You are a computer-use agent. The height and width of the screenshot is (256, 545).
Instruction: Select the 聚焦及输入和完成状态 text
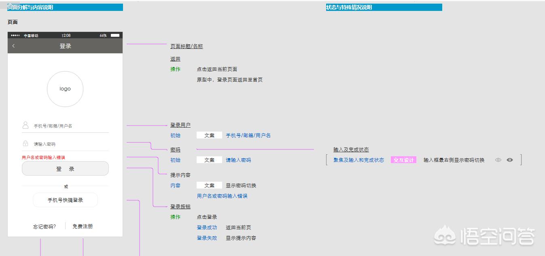coord(358,160)
